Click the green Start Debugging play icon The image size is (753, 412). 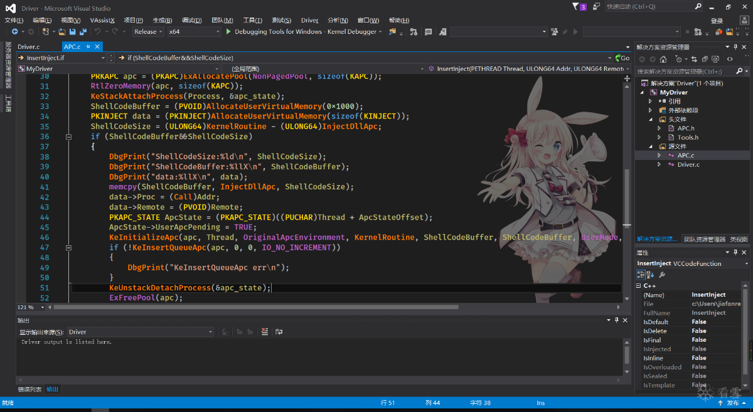[228, 31]
